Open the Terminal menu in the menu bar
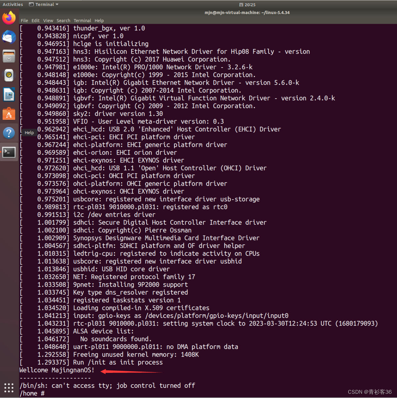397x398 pixels. pos(82,21)
